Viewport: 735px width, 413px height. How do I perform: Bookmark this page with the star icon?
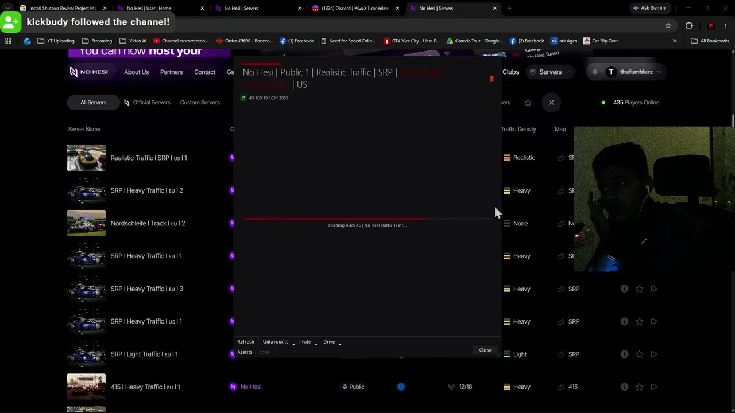[668, 25]
